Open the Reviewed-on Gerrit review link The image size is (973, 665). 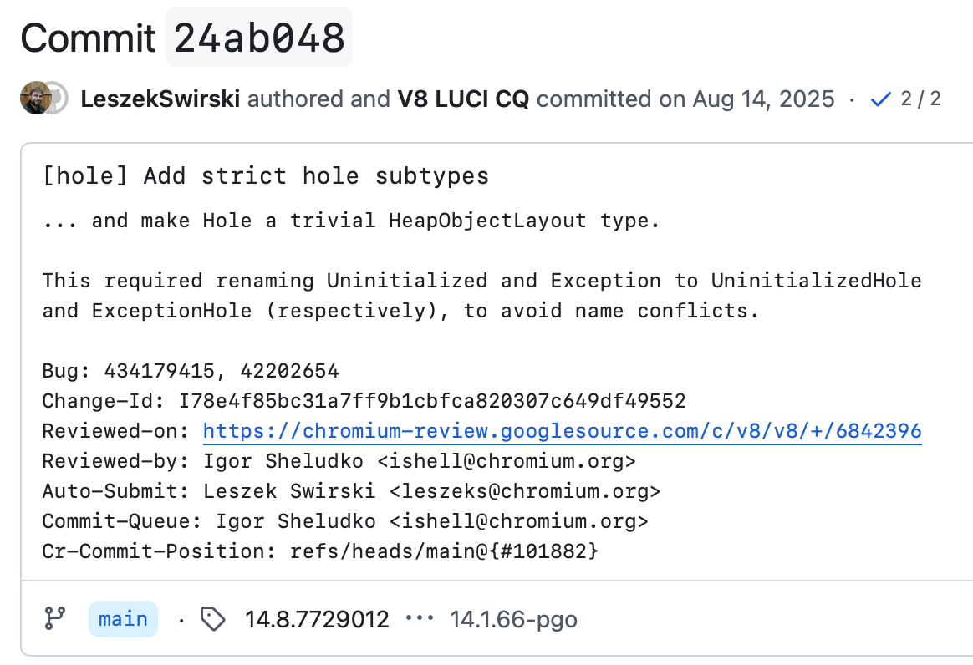coord(561,431)
